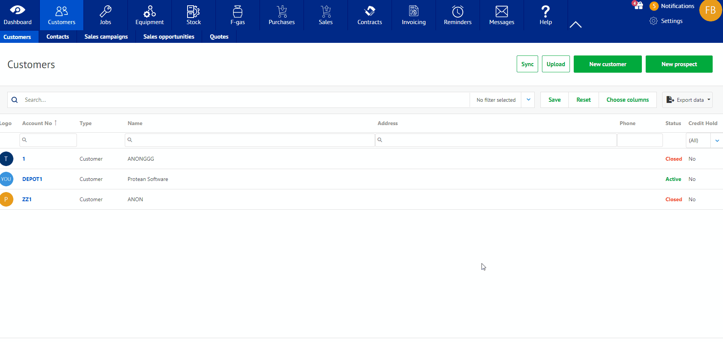Click the No filter selected box
Image resolution: width=723 pixels, height=342 pixels.
496,100
